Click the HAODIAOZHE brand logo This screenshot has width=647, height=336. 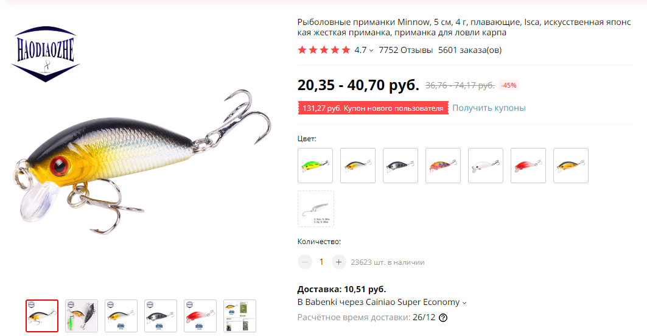(x=46, y=54)
